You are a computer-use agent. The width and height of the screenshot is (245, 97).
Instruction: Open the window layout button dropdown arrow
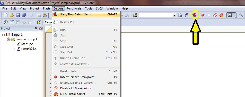click(x=234, y=15)
